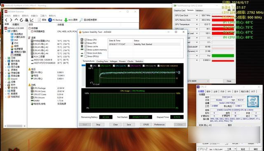Screen dimensions: 264x151
Task: Open the 文件(F) menu in AIDA64
Action: click(x=7, y=16)
